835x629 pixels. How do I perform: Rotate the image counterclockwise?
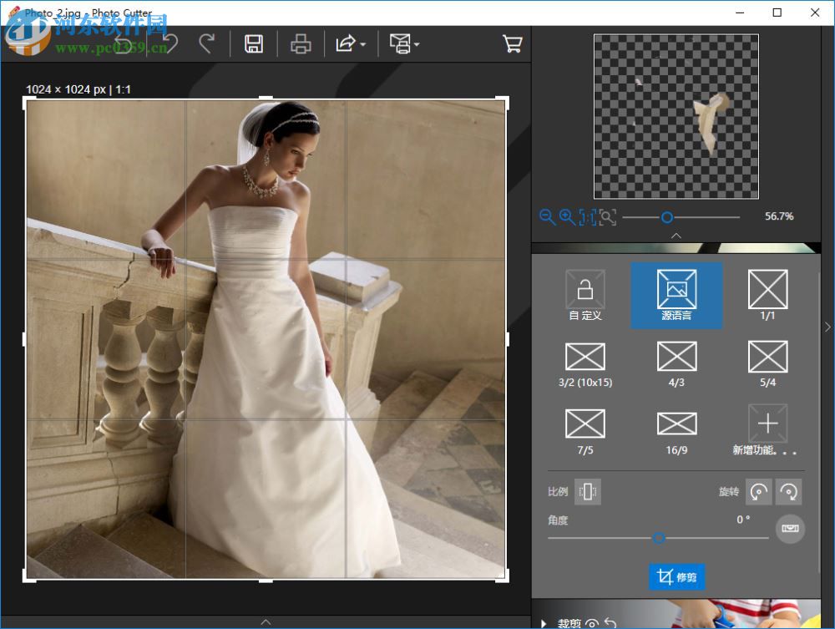click(759, 492)
